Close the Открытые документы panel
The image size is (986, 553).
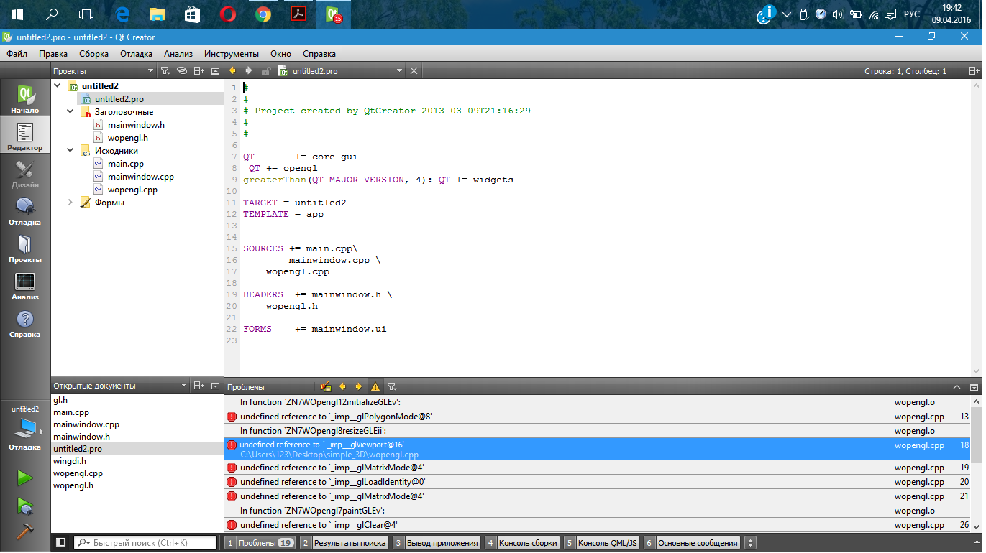(x=215, y=386)
